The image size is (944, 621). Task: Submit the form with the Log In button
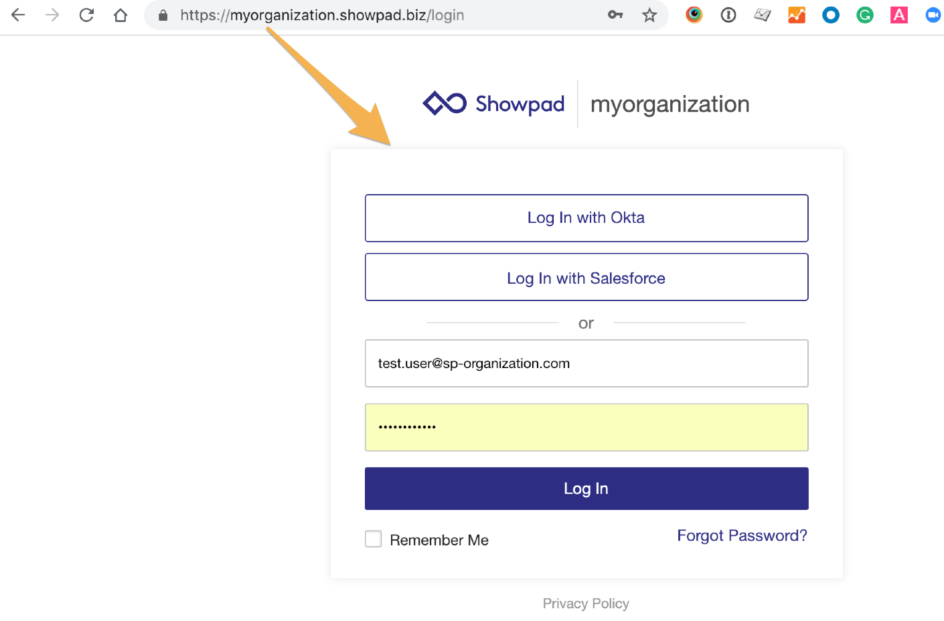[586, 489]
